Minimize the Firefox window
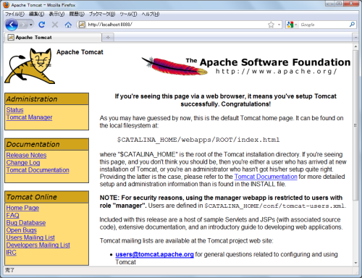 click(x=329, y=4)
